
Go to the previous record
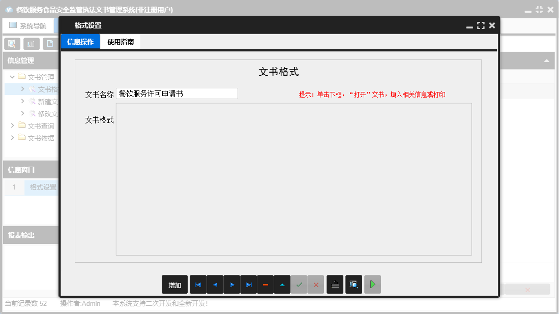tap(215, 285)
